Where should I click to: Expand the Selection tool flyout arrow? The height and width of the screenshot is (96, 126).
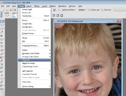click(4, 29)
